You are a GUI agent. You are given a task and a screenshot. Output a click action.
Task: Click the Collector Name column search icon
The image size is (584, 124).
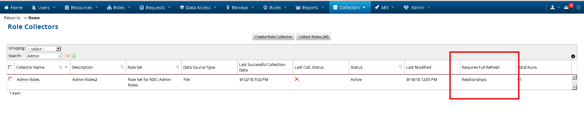[x=60, y=67]
